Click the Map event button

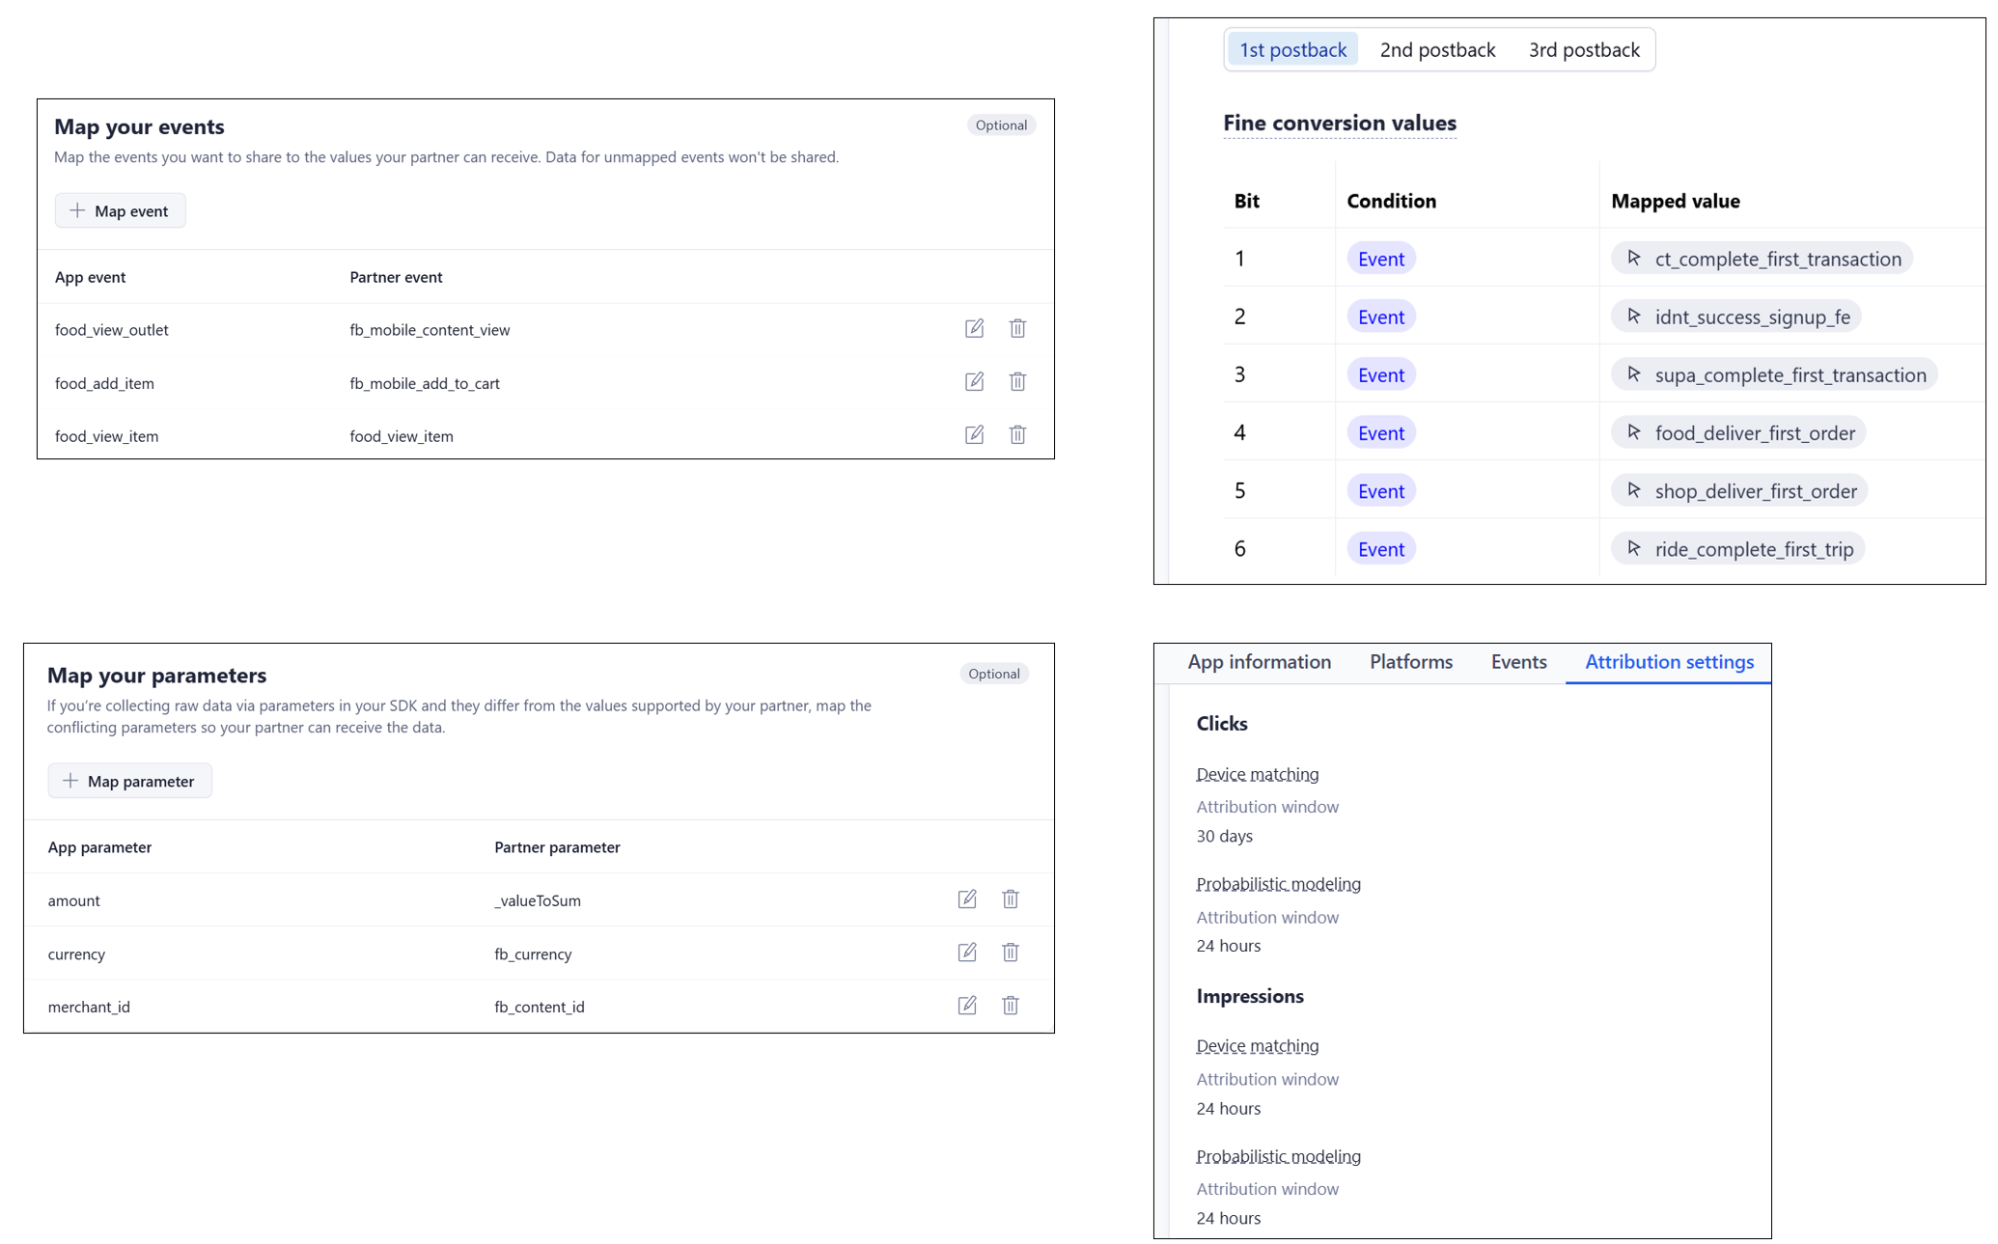point(120,210)
